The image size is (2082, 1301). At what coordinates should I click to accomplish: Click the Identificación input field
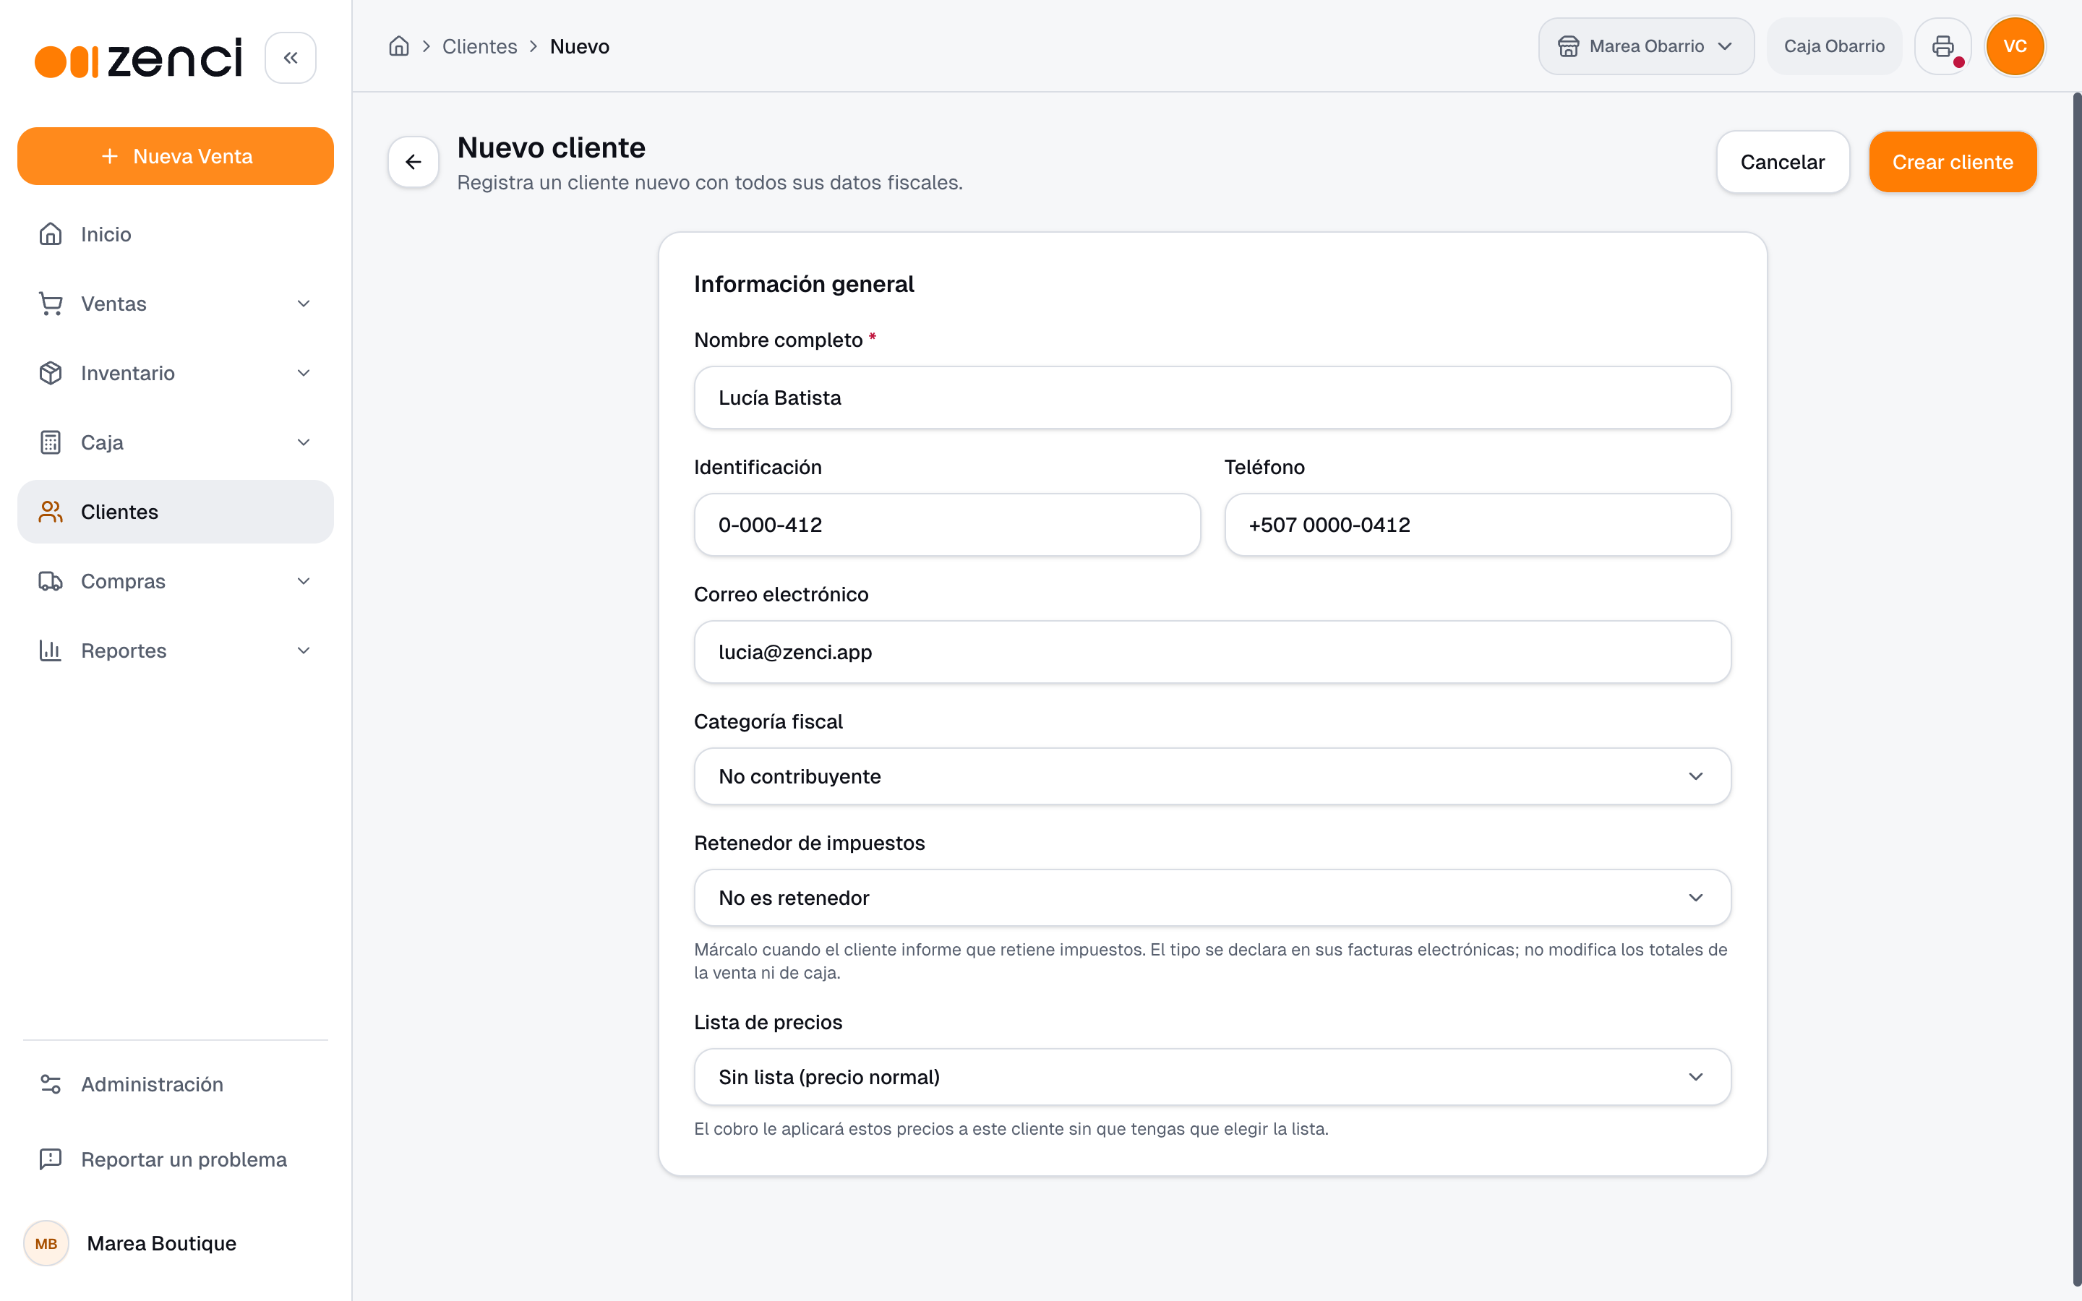pos(947,525)
